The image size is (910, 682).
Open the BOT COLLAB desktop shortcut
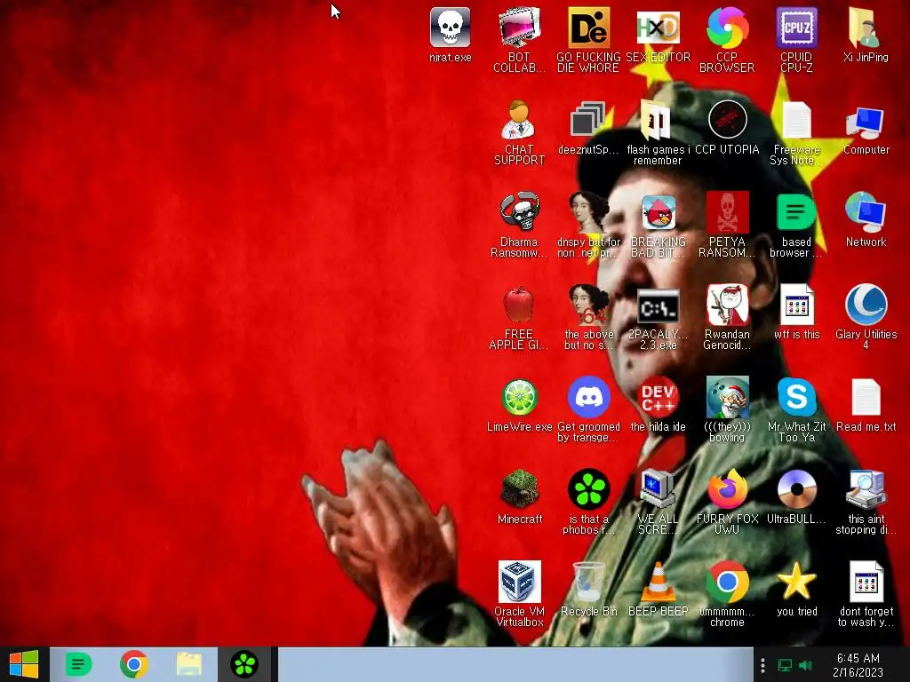point(519,28)
